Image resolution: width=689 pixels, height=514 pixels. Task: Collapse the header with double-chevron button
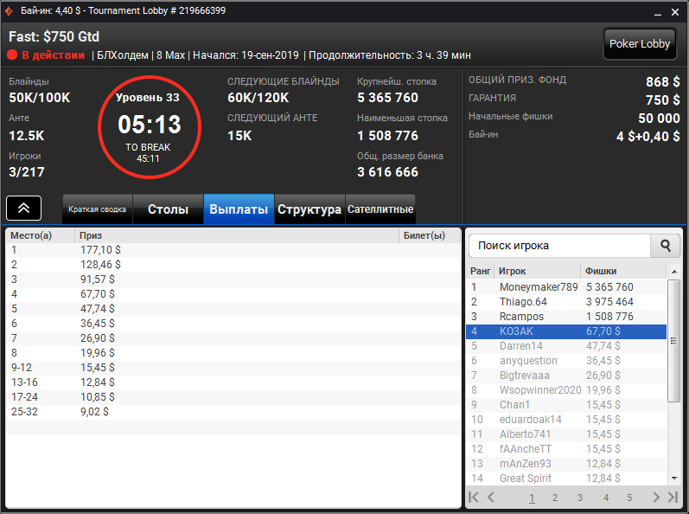coord(23,208)
